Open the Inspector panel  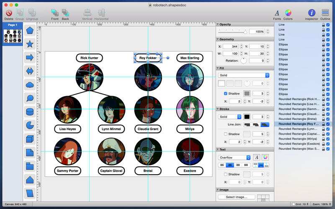coord(312,13)
